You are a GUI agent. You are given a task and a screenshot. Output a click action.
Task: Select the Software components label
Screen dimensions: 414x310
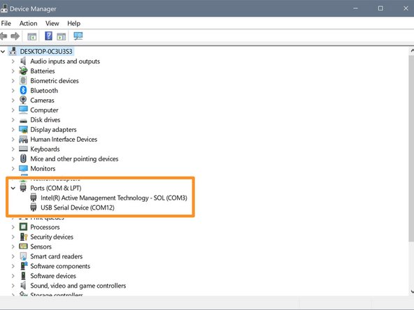(60, 266)
